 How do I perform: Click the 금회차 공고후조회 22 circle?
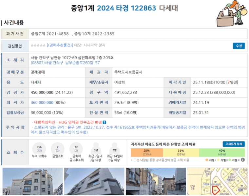(76, 149)
